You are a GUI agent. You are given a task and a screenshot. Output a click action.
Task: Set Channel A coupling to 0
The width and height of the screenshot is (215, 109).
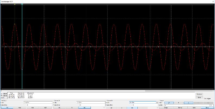point(72,108)
